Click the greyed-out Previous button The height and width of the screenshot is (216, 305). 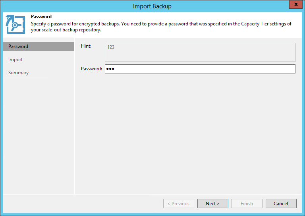pos(178,204)
